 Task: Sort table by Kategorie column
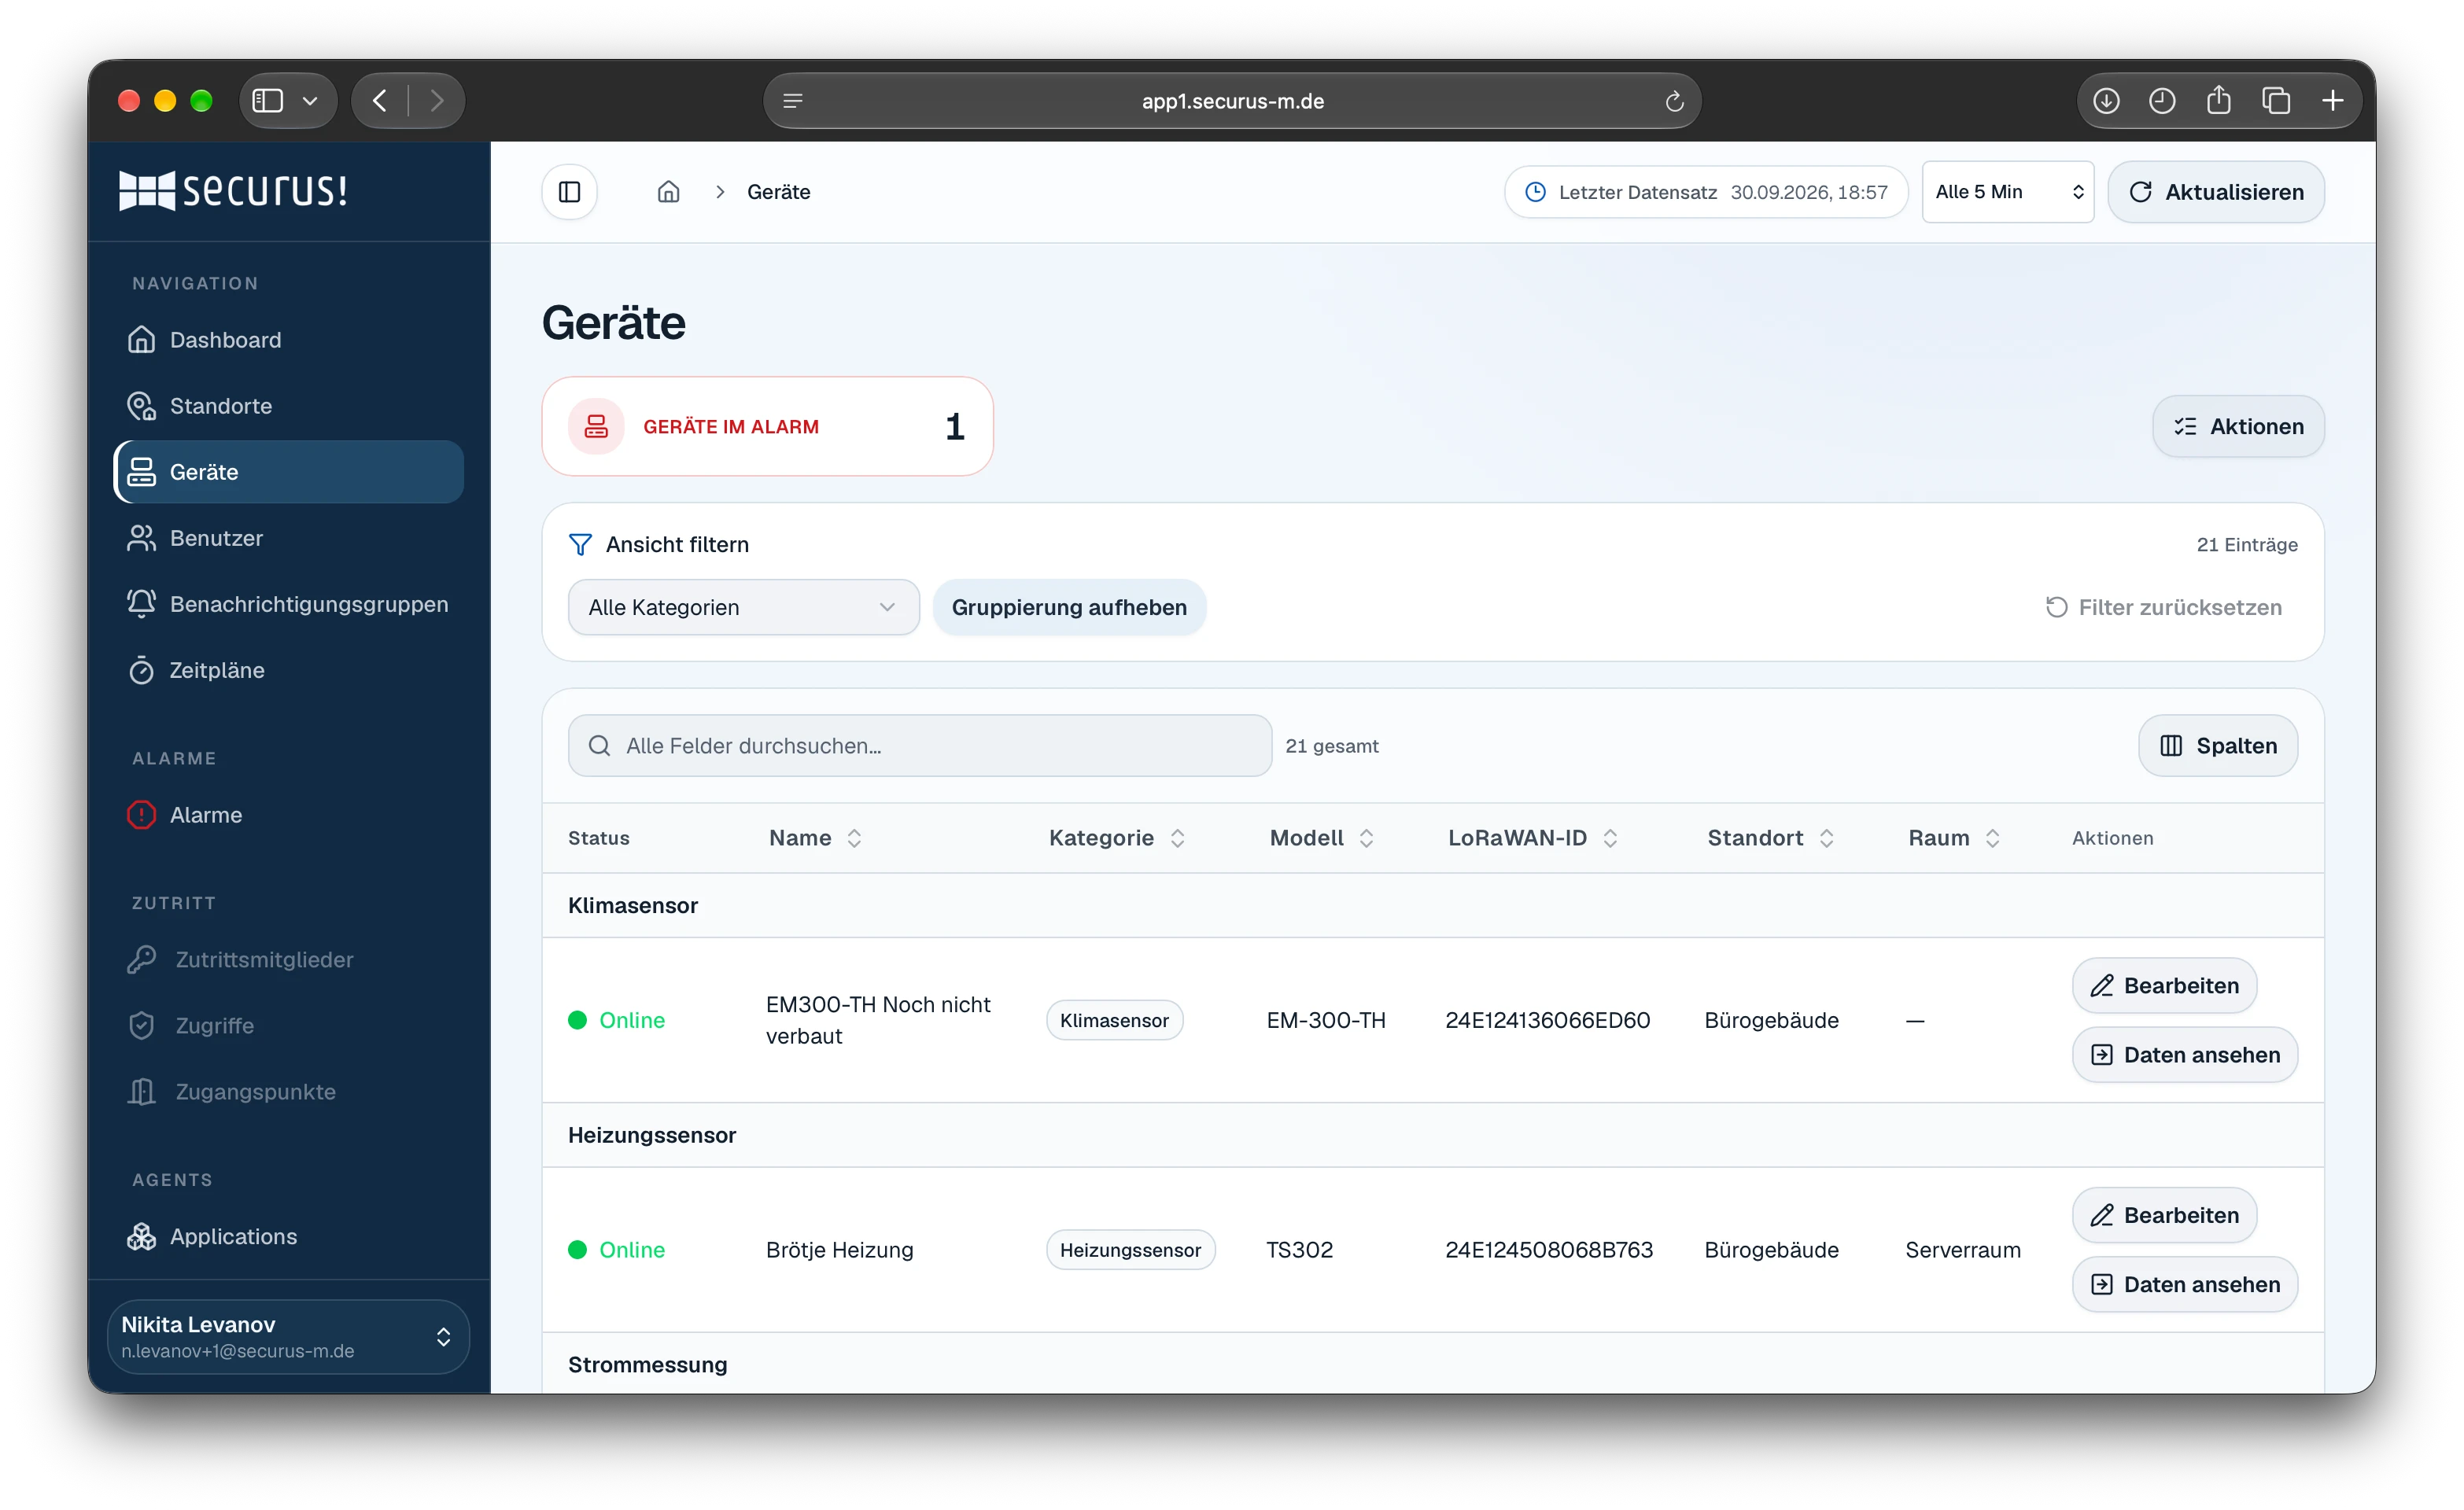(x=1117, y=838)
